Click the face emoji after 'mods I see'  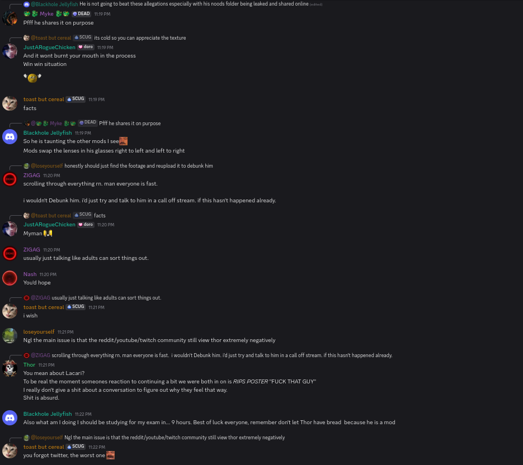[124, 141]
